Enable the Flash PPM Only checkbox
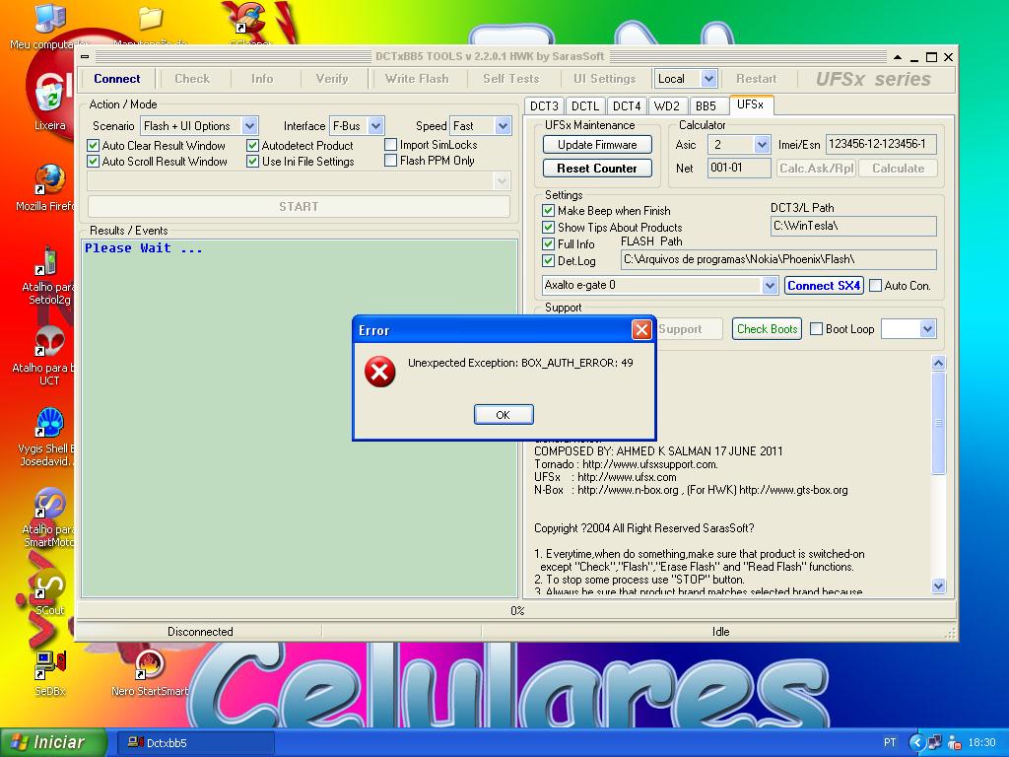 (390, 161)
